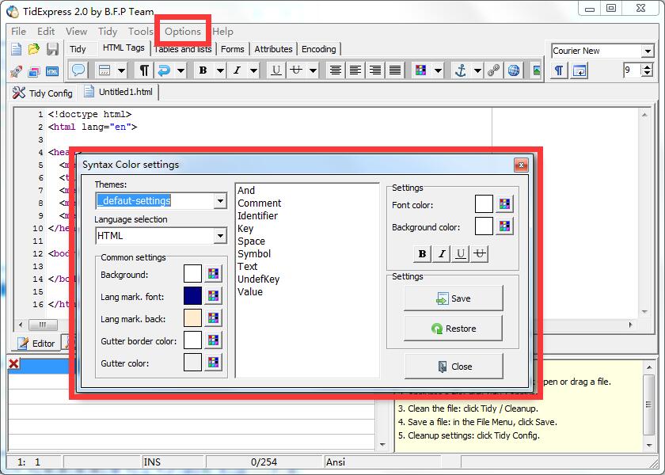Switch to the Encoding tab
The image size is (665, 475).
318,49
